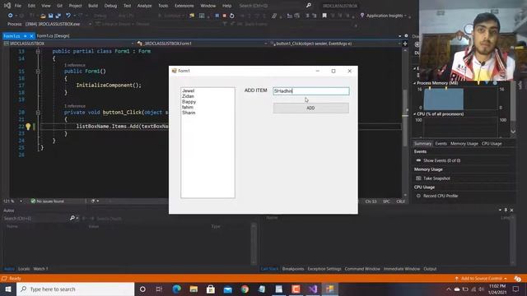The height and width of the screenshot is (296, 527).
Task: Select the Events diagnostics tab
Action: 441,144
